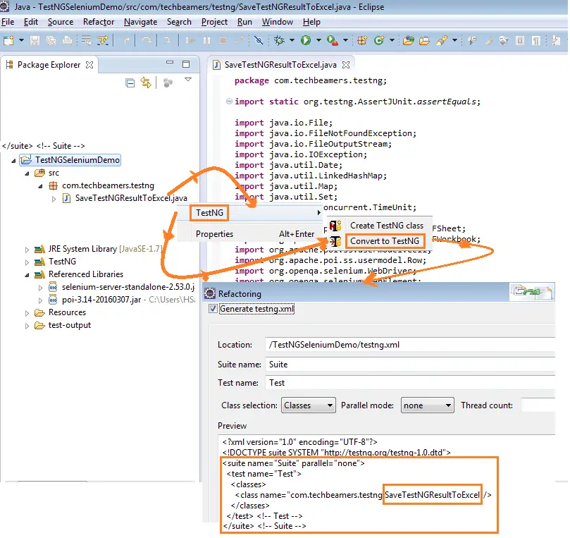Save the current file with the Save icon
This screenshot has width=570, height=538.
34,42
